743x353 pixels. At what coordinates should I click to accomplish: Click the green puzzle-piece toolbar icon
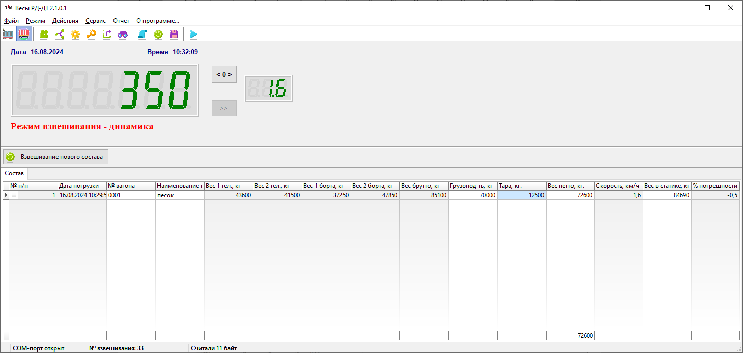coord(44,34)
